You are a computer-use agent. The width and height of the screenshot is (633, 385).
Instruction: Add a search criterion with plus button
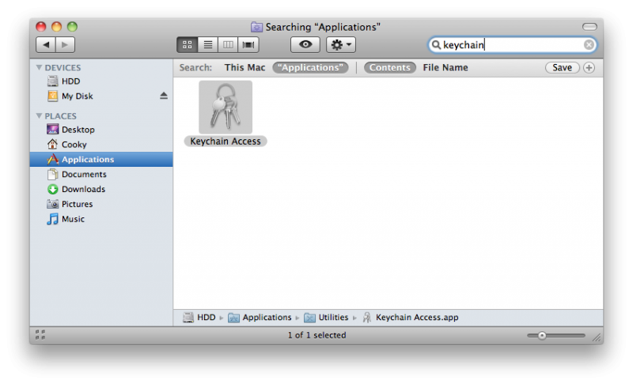pos(589,68)
